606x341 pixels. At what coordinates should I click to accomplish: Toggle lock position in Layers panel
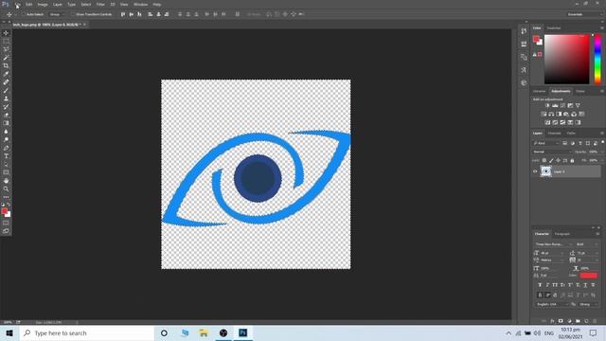[558, 160]
